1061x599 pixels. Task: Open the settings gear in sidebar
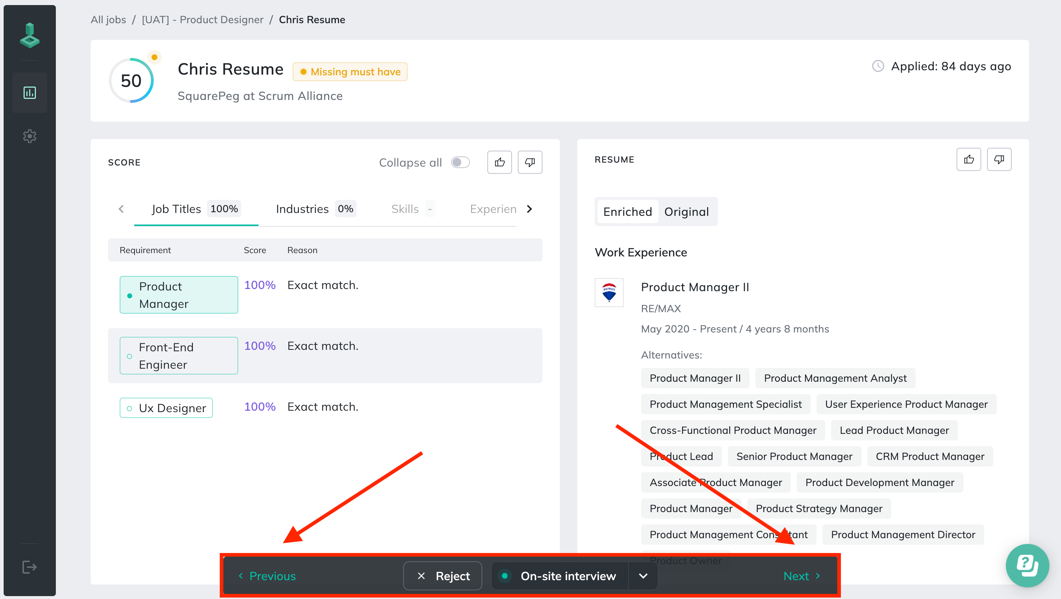click(30, 136)
